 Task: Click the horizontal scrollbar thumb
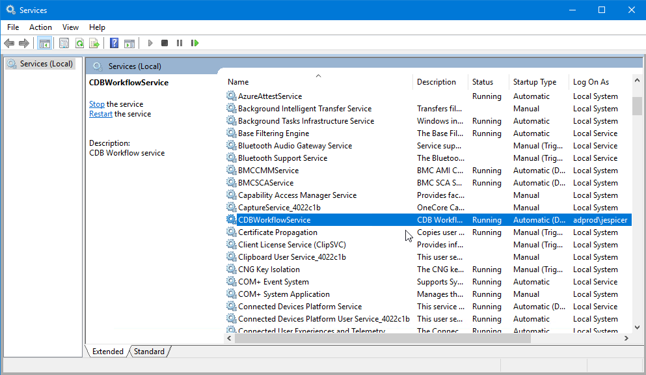tap(383, 339)
